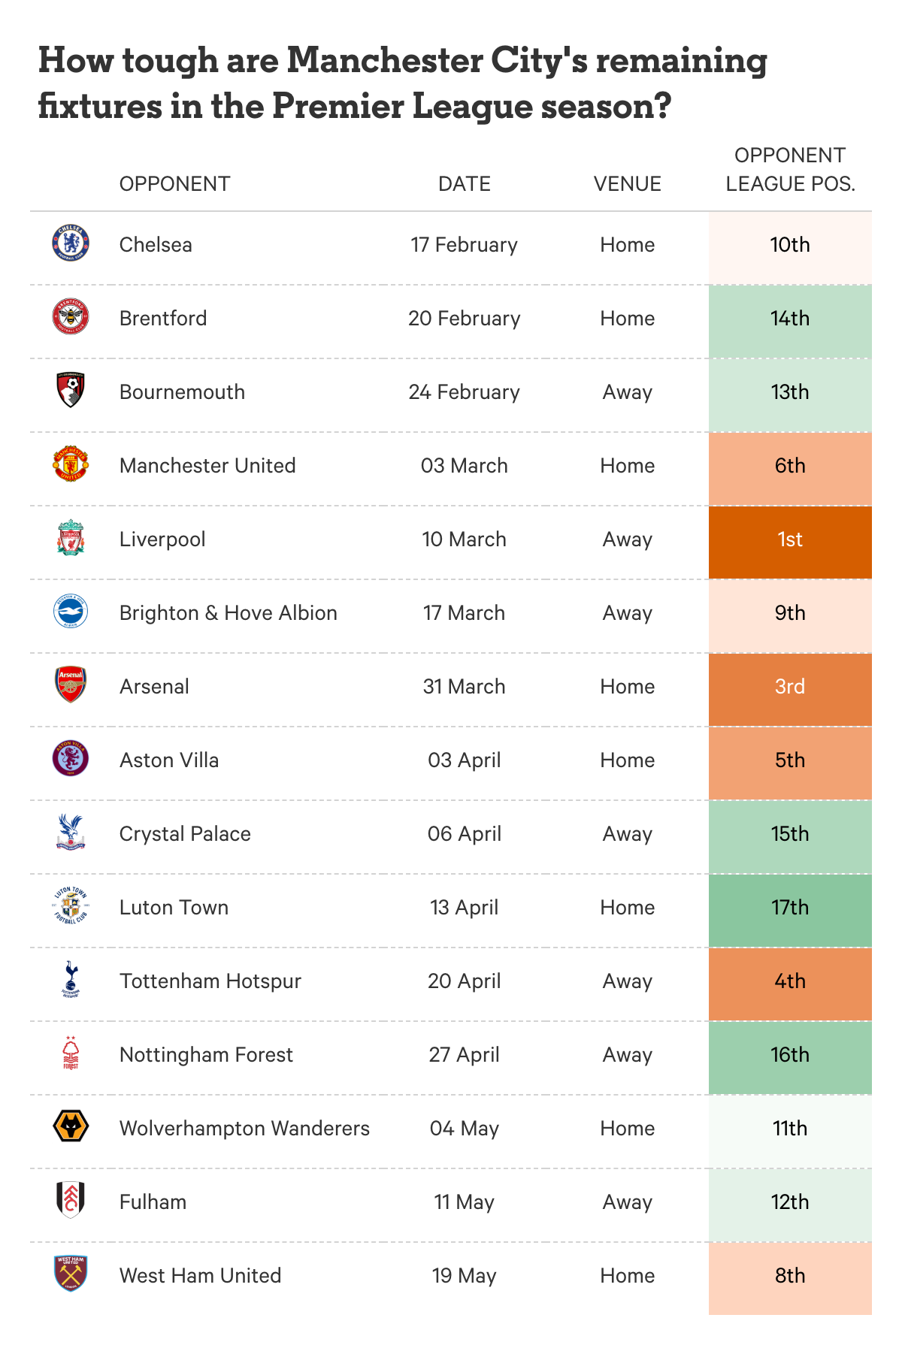Click the Away venue in Fulham row

pyautogui.click(x=628, y=1202)
